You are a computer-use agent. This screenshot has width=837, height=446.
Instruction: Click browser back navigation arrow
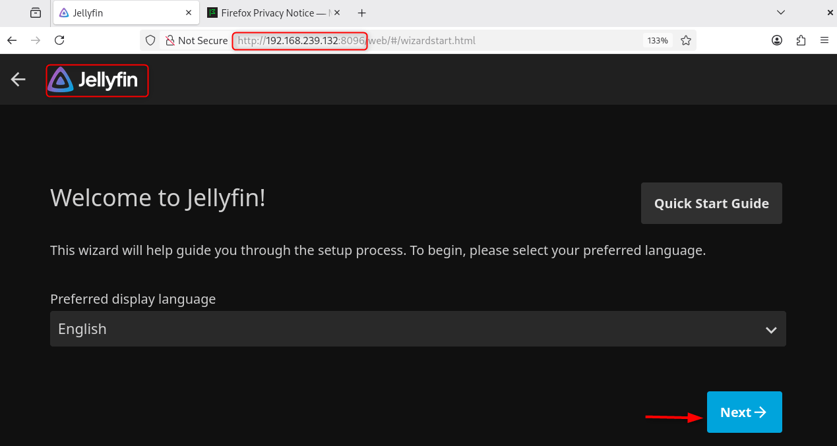[x=12, y=40]
